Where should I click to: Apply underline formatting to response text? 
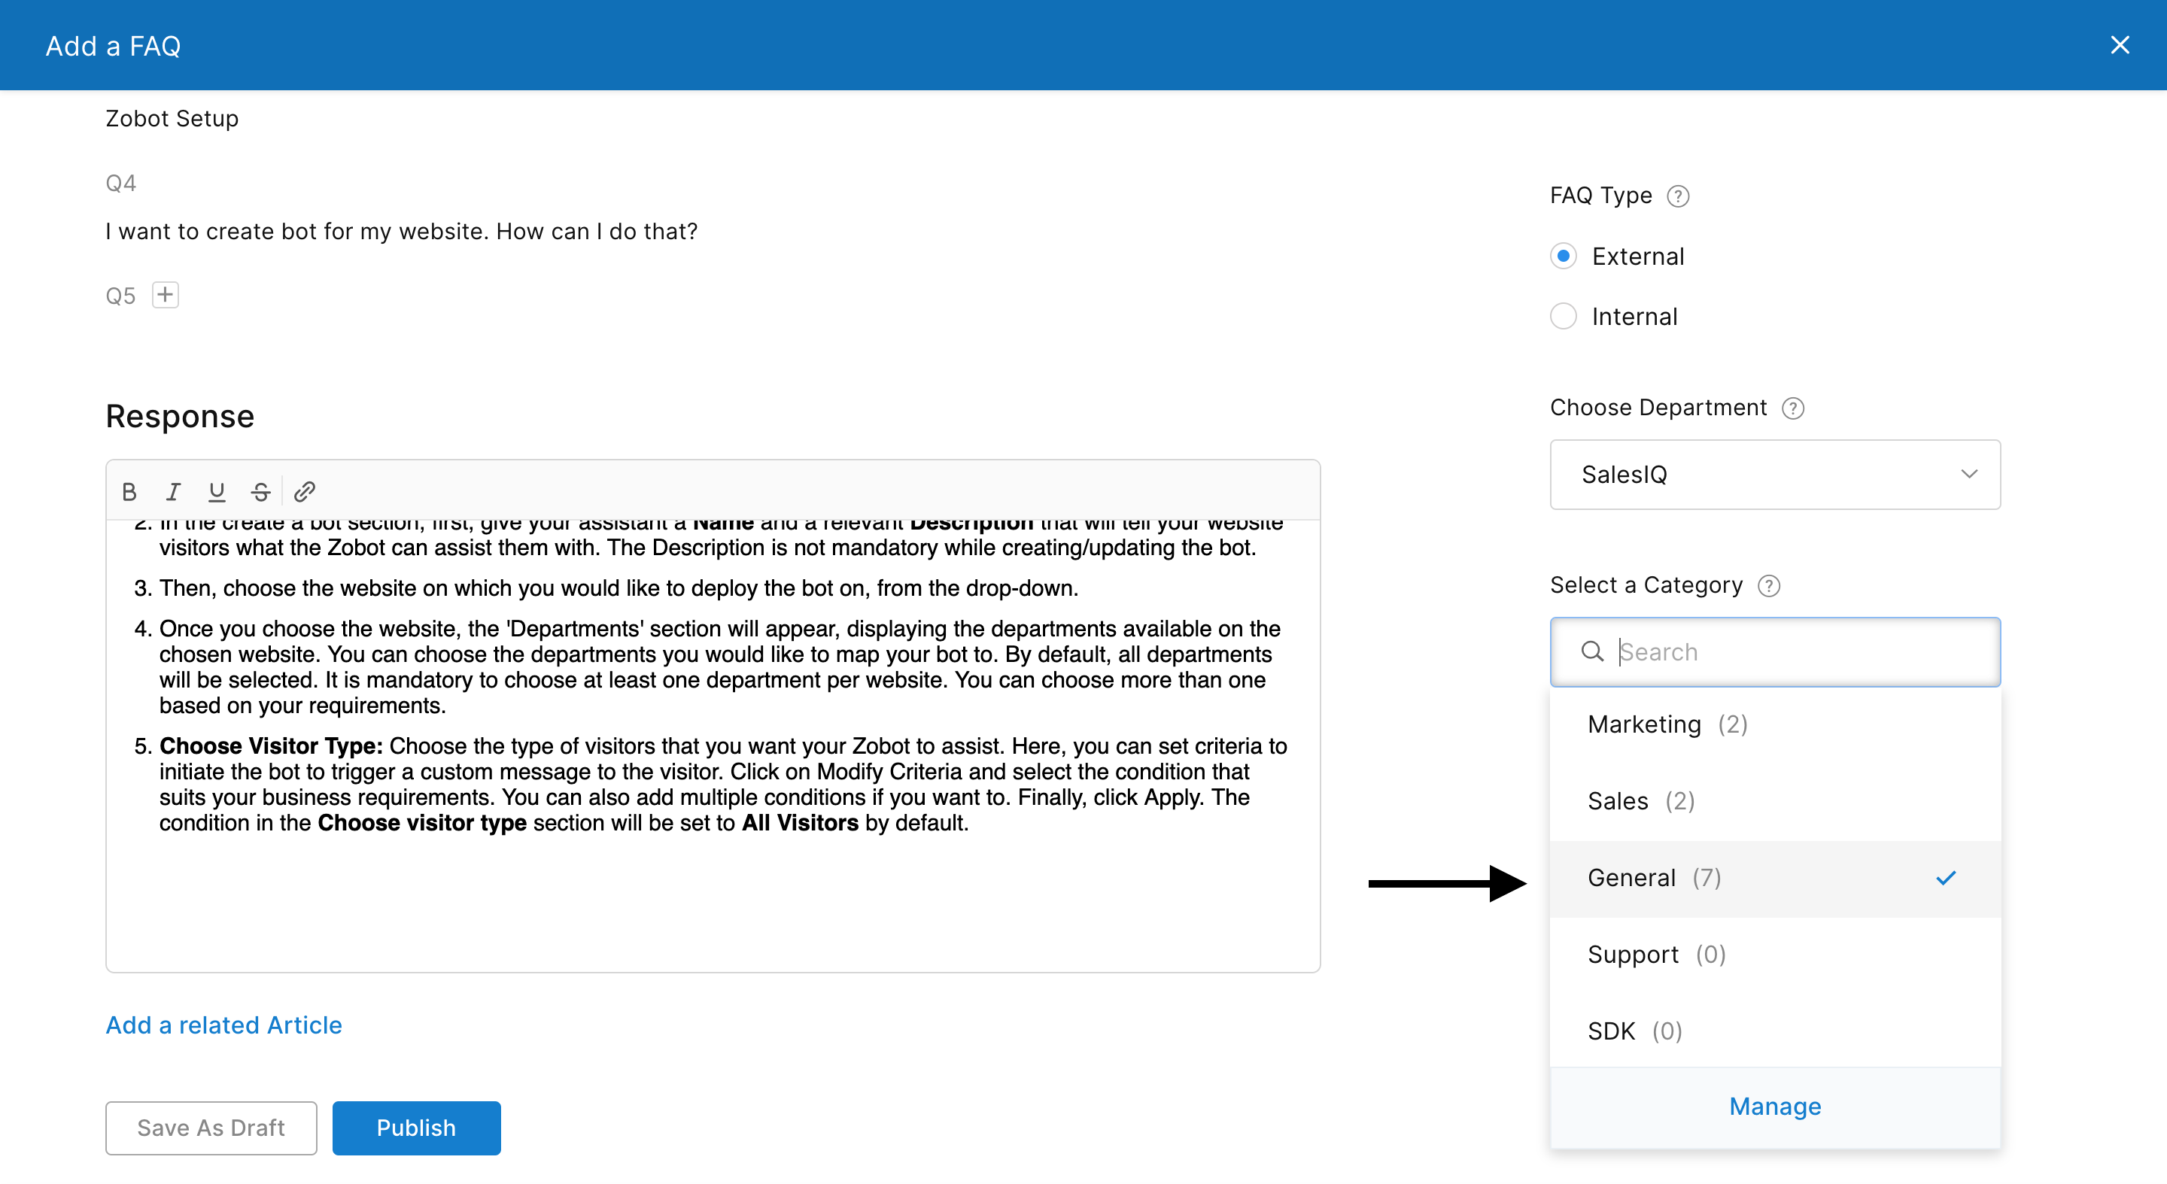pos(217,491)
